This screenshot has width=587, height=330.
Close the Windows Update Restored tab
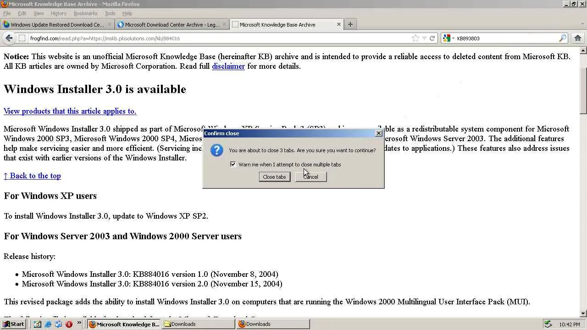(110, 24)
